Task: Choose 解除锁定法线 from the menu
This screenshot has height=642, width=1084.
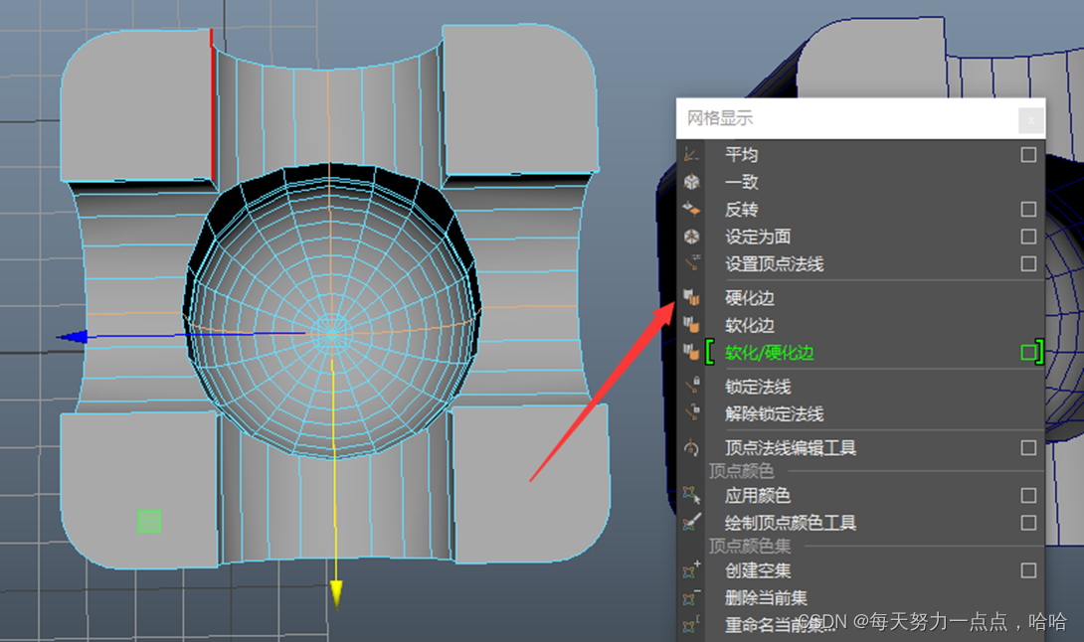Action: tap(775, 414)
